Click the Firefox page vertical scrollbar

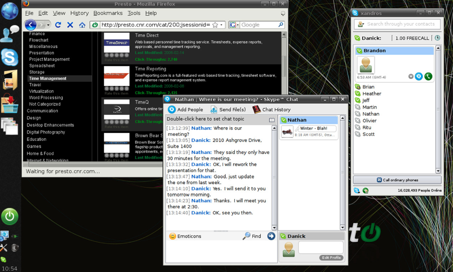coord(284,65)
